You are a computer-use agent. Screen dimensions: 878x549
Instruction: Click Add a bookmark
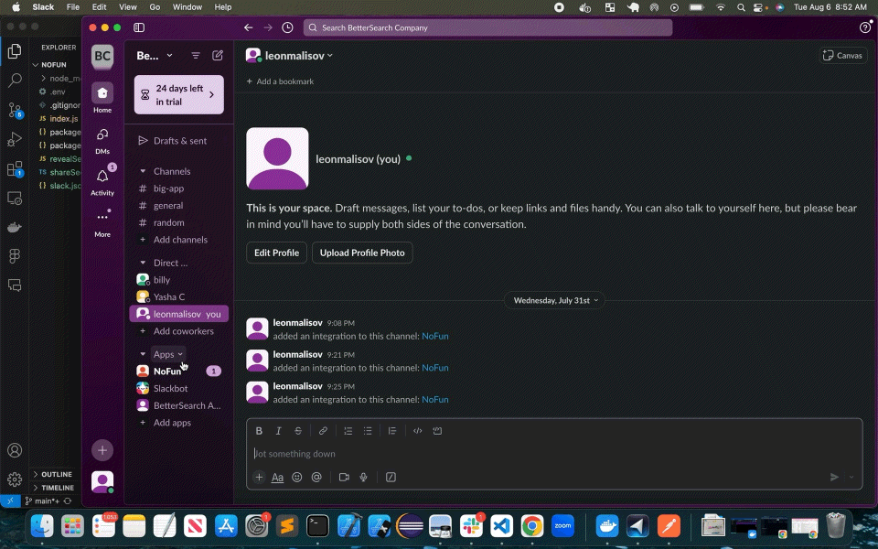tap(280, 81)
